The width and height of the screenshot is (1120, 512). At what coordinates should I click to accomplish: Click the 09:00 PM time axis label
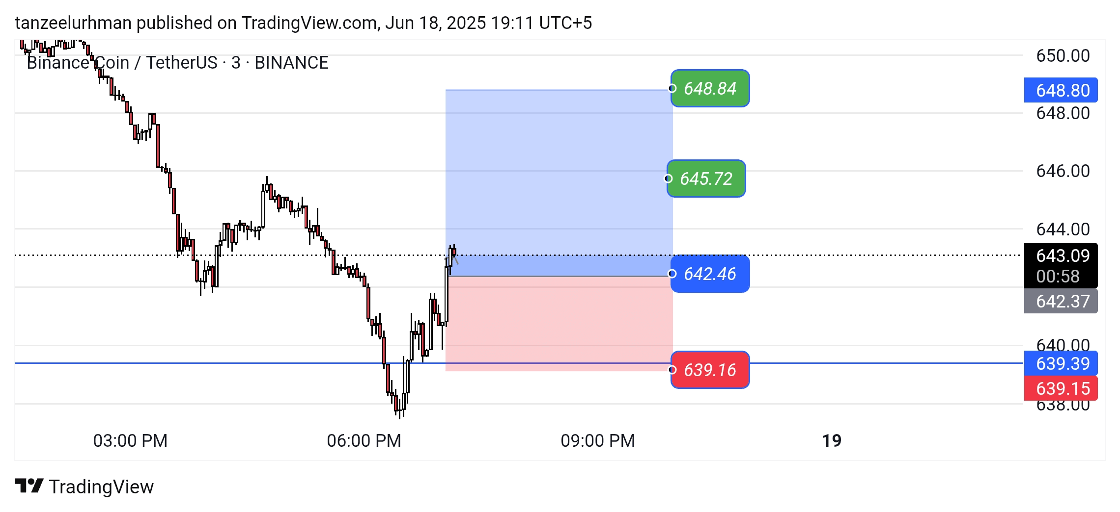click(598, 440)
